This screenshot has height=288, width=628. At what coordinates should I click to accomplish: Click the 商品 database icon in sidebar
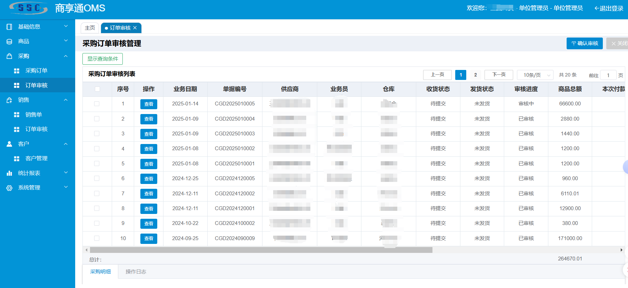pos(9,41)
